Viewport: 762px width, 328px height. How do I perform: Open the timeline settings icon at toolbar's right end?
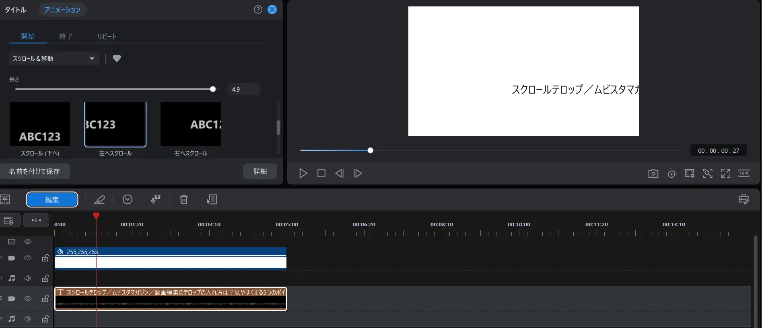point(744,199)
